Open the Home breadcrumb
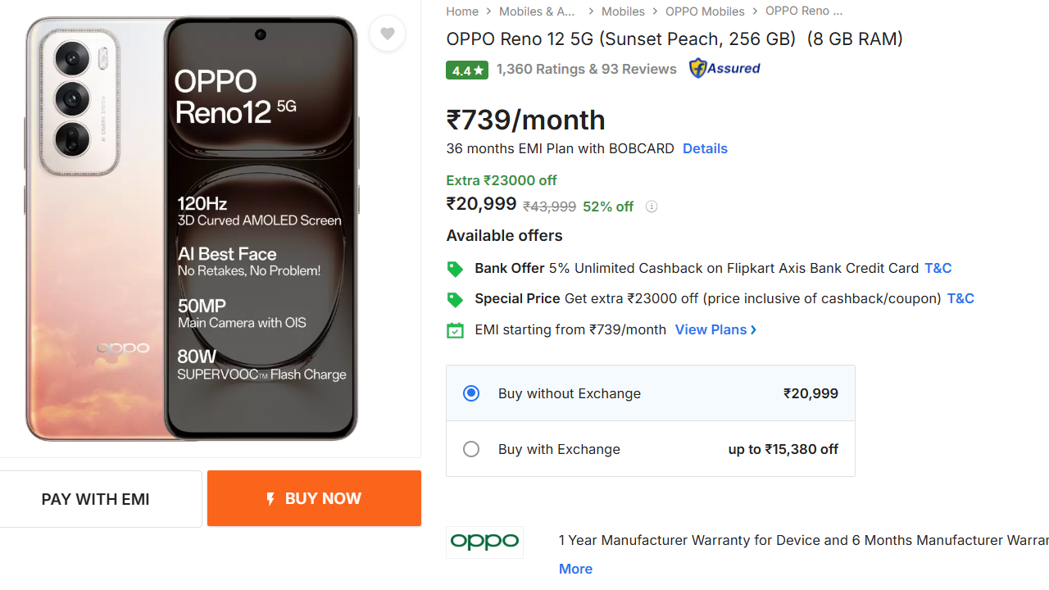Viewport: 1049px width, 590px height. 462,11
